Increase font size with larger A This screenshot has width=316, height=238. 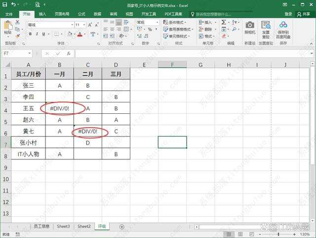pyautogui.click(x=90, y=25)
